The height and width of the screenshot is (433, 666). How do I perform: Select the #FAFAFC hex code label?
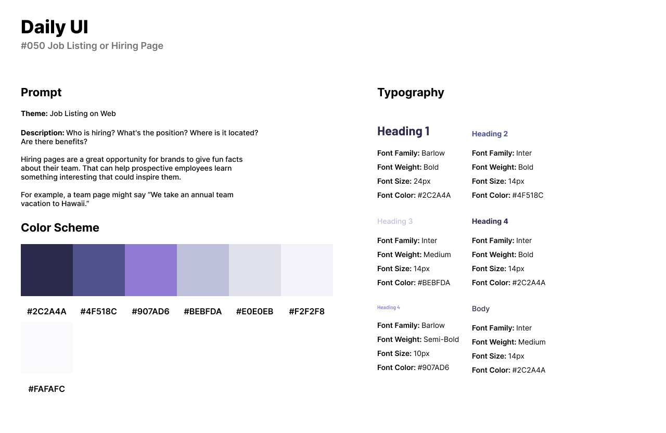pyautogui.click(x=47, y=389)
